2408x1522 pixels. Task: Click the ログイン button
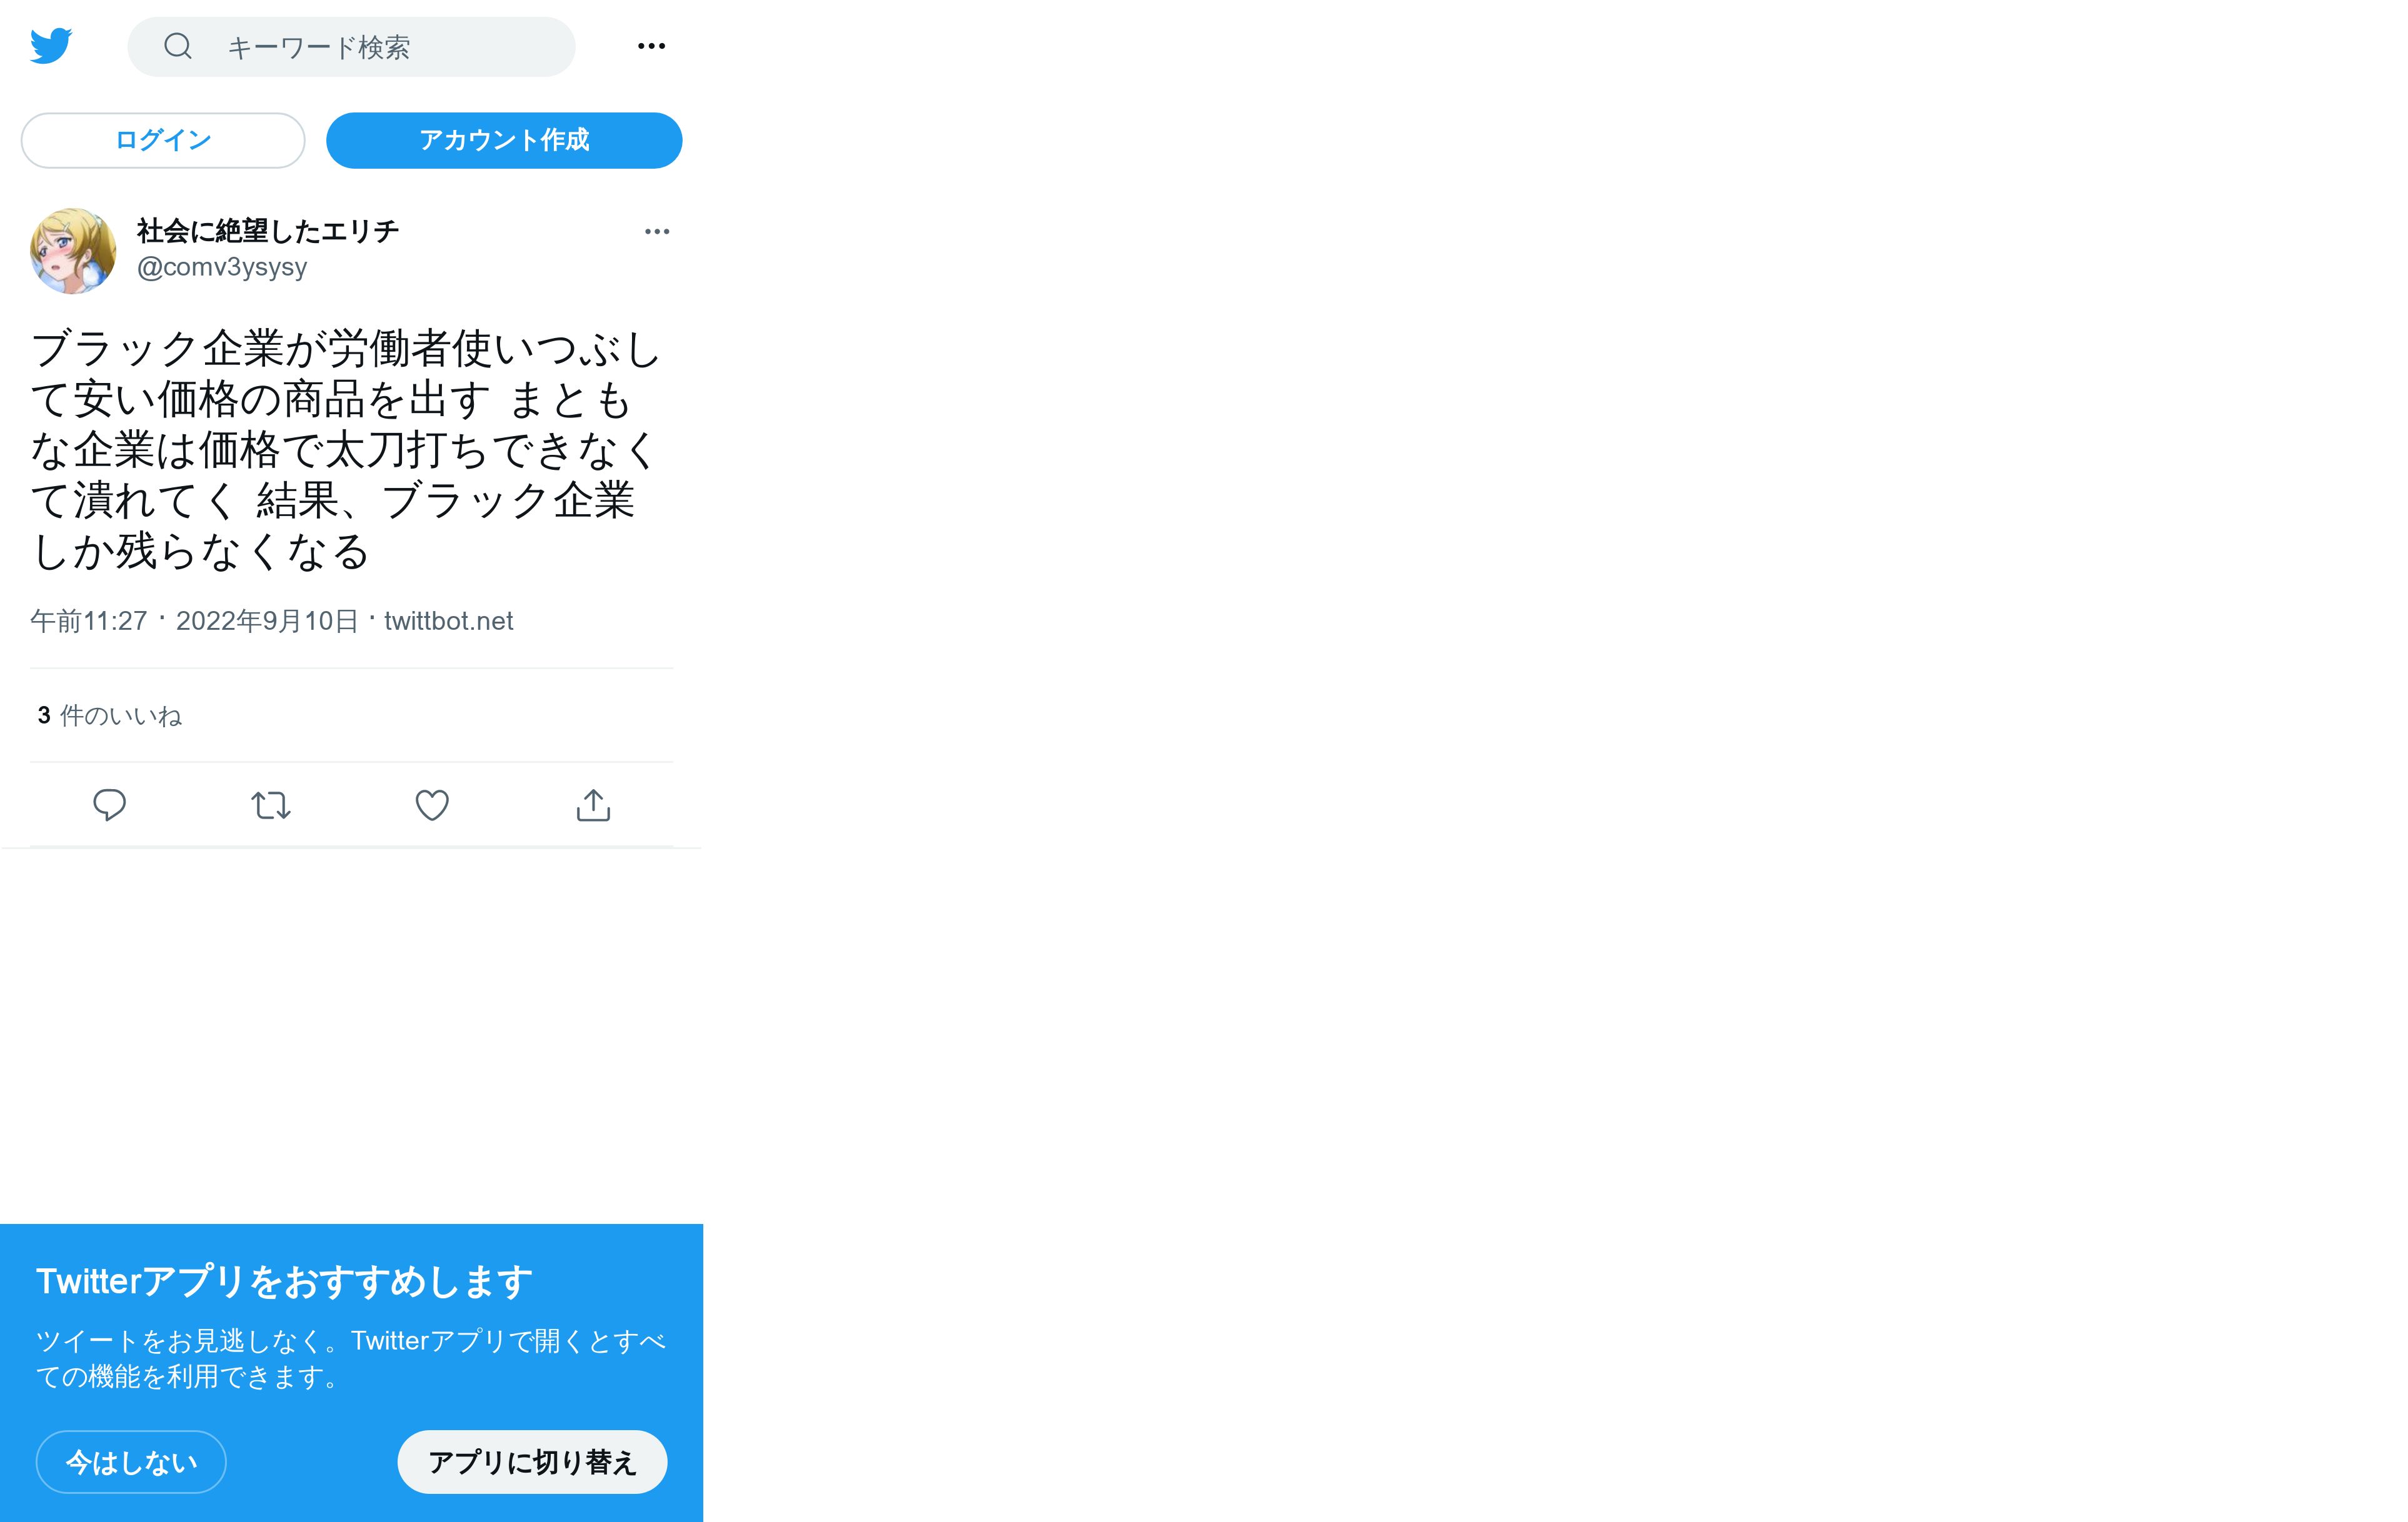pyautogui.click(x=163, y=140)
